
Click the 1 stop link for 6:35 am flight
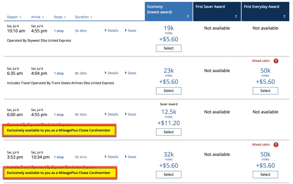coord(59,73)
